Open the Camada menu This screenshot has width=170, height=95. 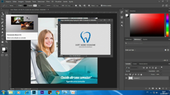pos(28,2)
